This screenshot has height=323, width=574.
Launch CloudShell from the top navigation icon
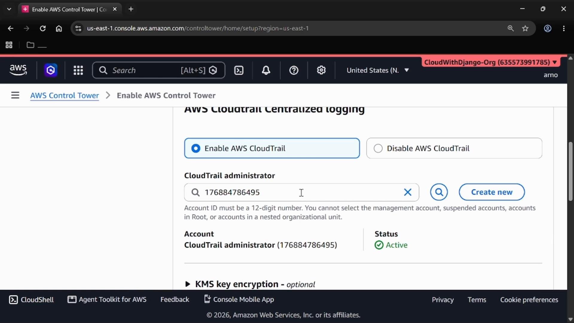tap(239, 70)
